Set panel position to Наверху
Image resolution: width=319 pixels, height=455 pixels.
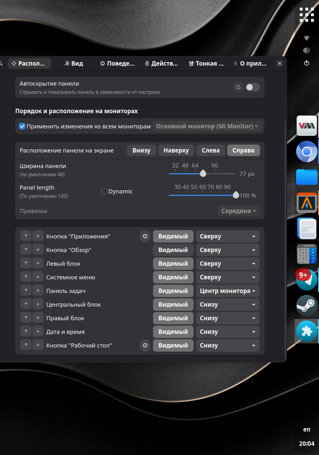tap(176, 150)
